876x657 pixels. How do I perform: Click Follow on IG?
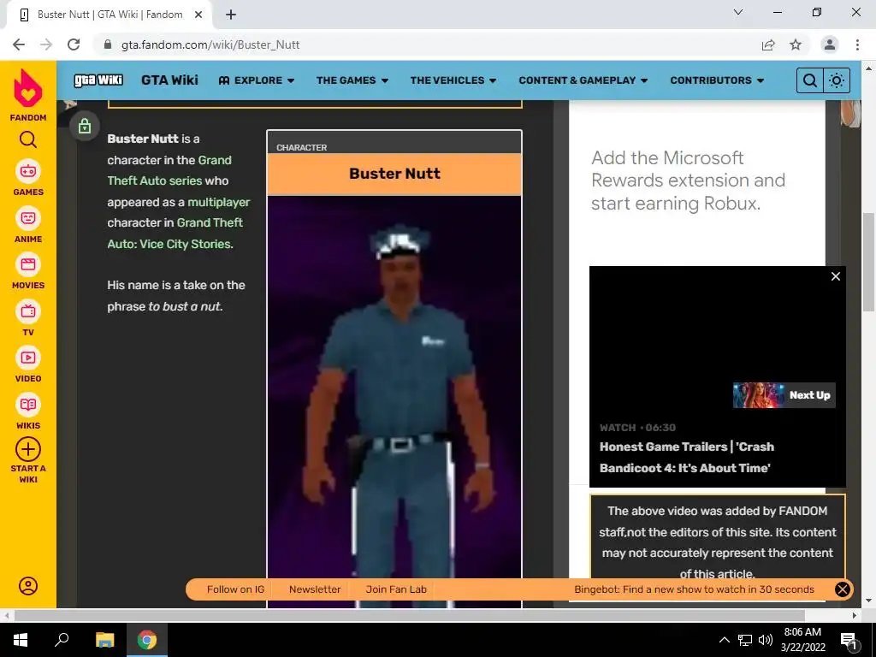pos(235,589)
